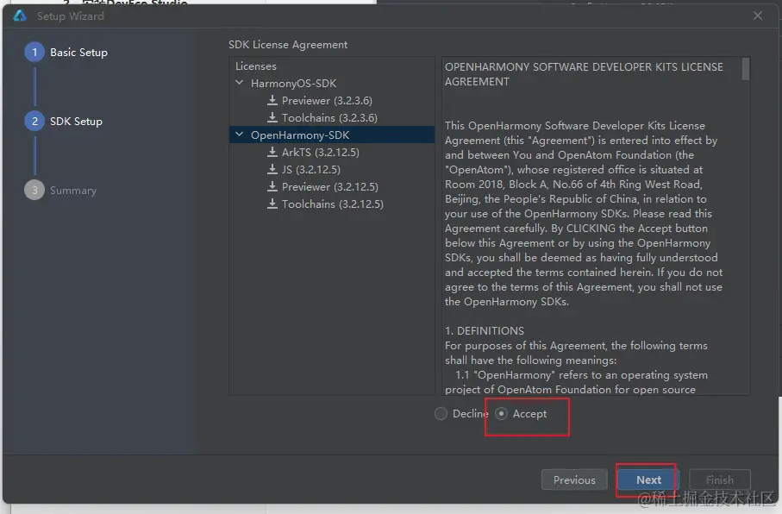Image resolution: width=782 pixels, height=514 pixels.
Task: Click the Next button
Action: [648, 480]
